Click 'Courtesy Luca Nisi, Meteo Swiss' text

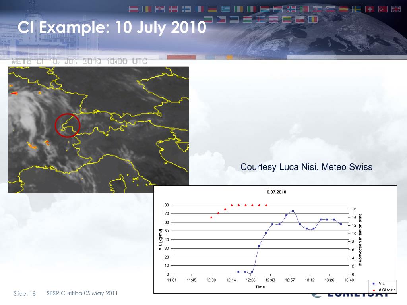pyautogui.click(x=306, y=167)
